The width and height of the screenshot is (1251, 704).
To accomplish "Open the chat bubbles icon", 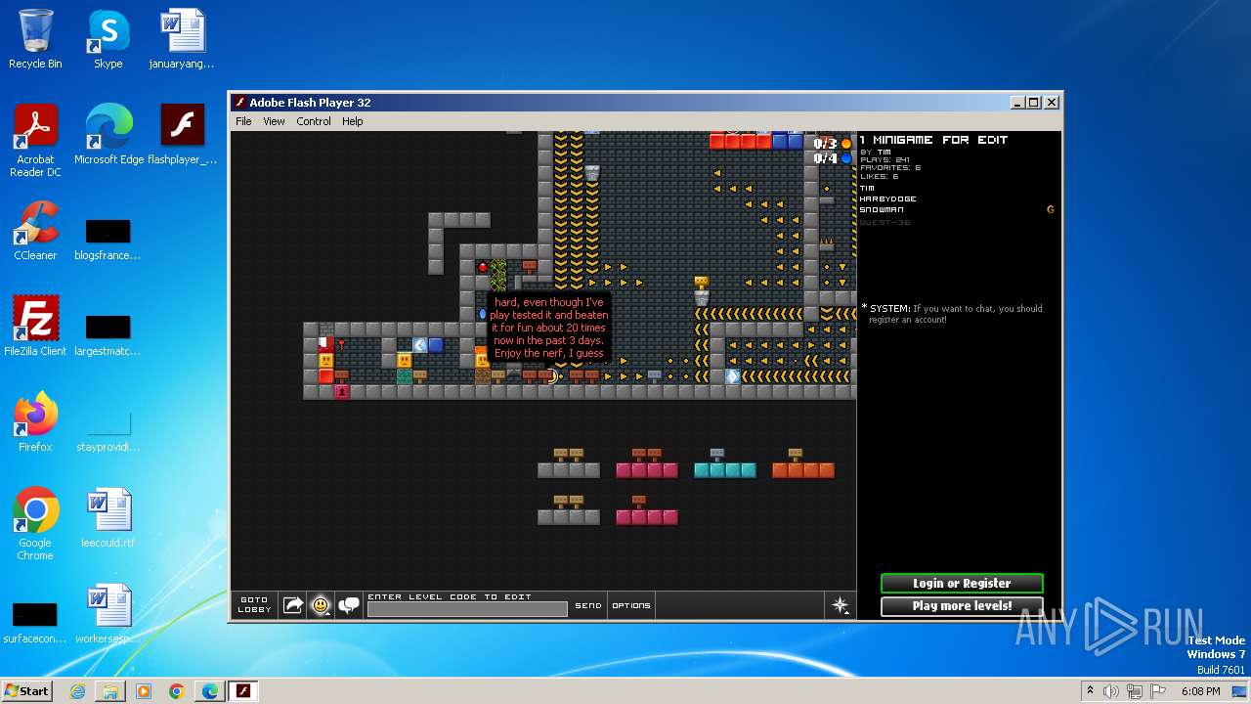I will click(x=349, y=605).
